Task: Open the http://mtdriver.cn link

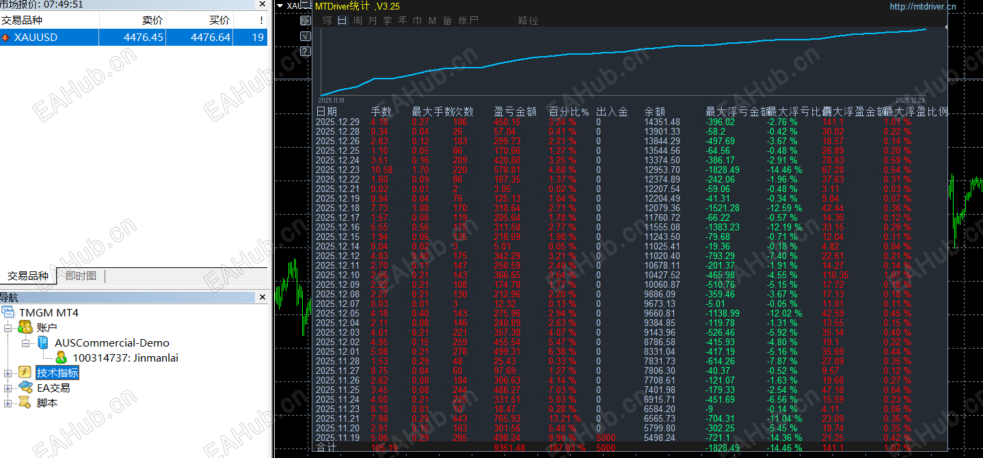Action: pyautogui.click(x=923, y=6)
